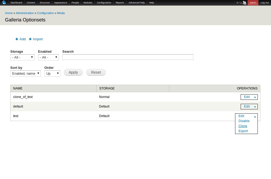Screen dimensions: 271x179
Task: Open Structure menu in admin toolbar
Action: [x=45, y=3]
